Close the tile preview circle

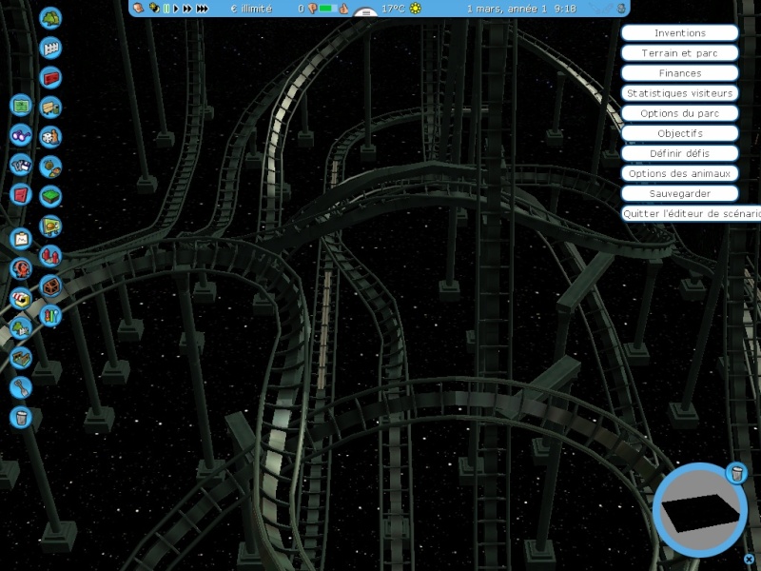point(749,560)
